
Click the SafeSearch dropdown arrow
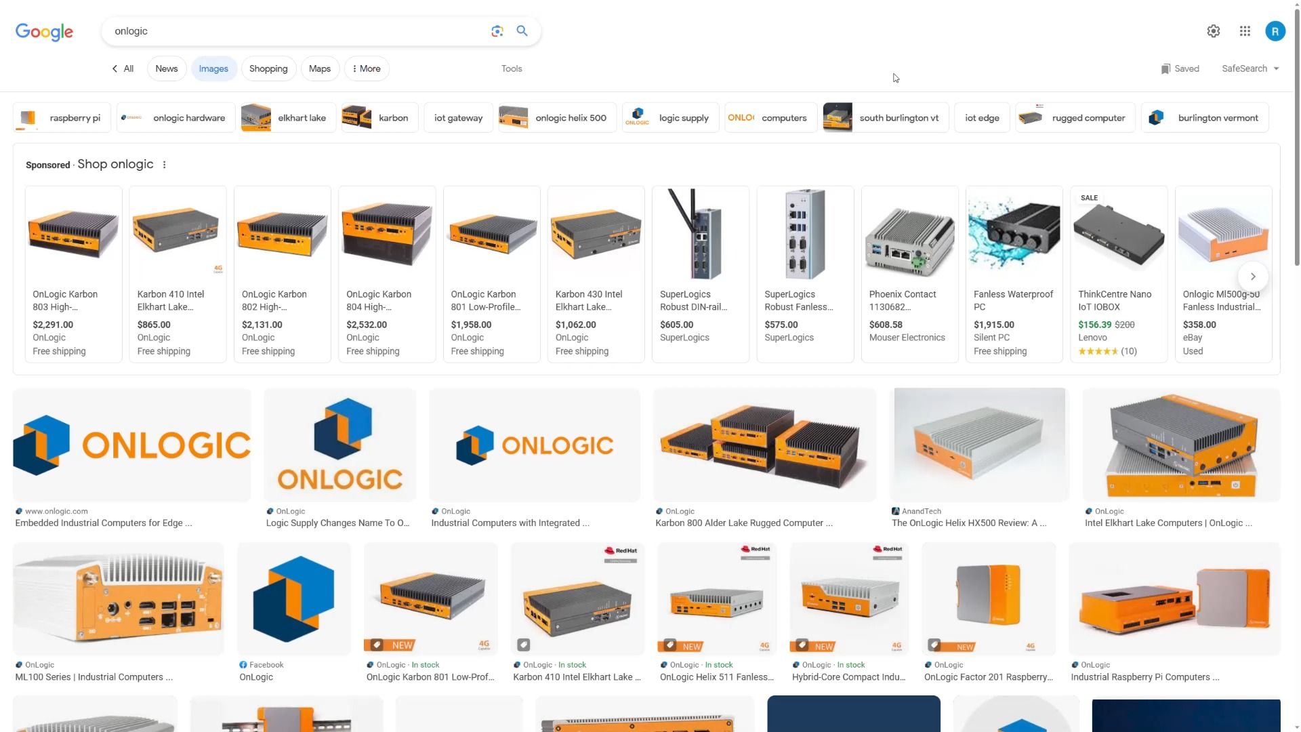(1278, 69)
